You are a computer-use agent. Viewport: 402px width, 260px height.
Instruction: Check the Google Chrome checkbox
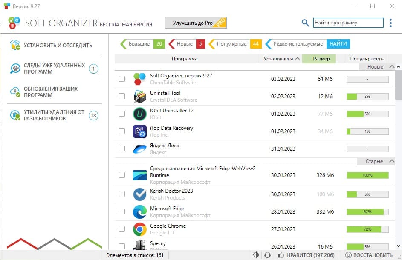tap(122, 229)
